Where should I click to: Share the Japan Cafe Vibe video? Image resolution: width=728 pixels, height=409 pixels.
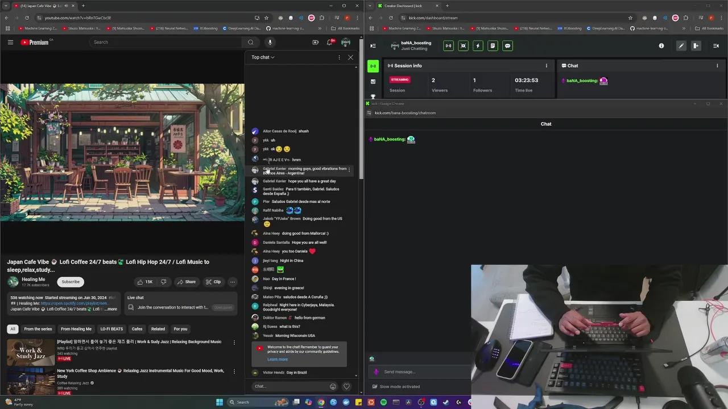[186, 282]
